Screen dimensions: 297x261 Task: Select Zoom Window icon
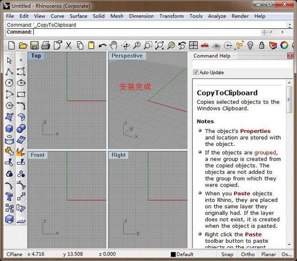click(148, 45)
